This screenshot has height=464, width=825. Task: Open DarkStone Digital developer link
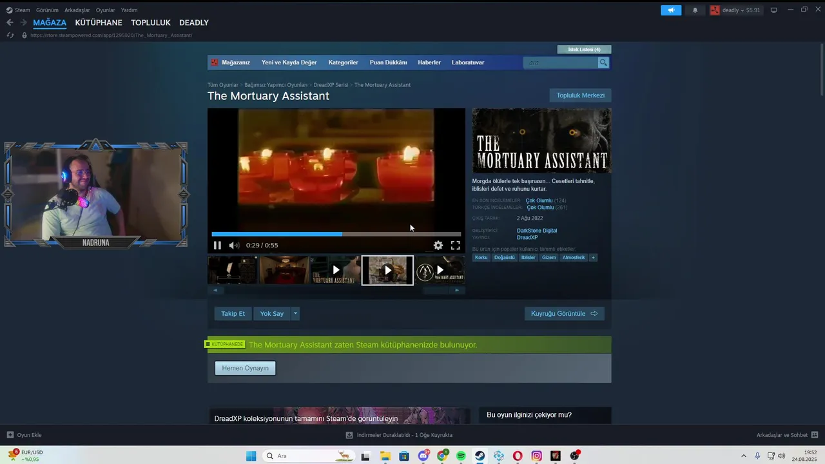537,230
